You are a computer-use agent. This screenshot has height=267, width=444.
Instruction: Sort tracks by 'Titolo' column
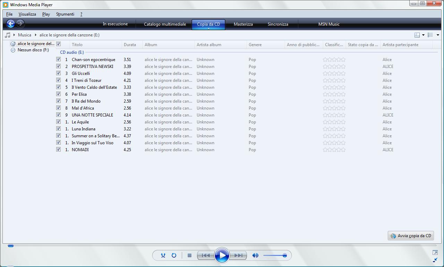(96, 45)
